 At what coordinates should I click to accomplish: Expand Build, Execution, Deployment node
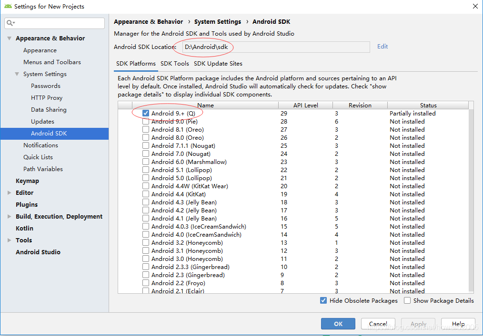pos(9,216)
